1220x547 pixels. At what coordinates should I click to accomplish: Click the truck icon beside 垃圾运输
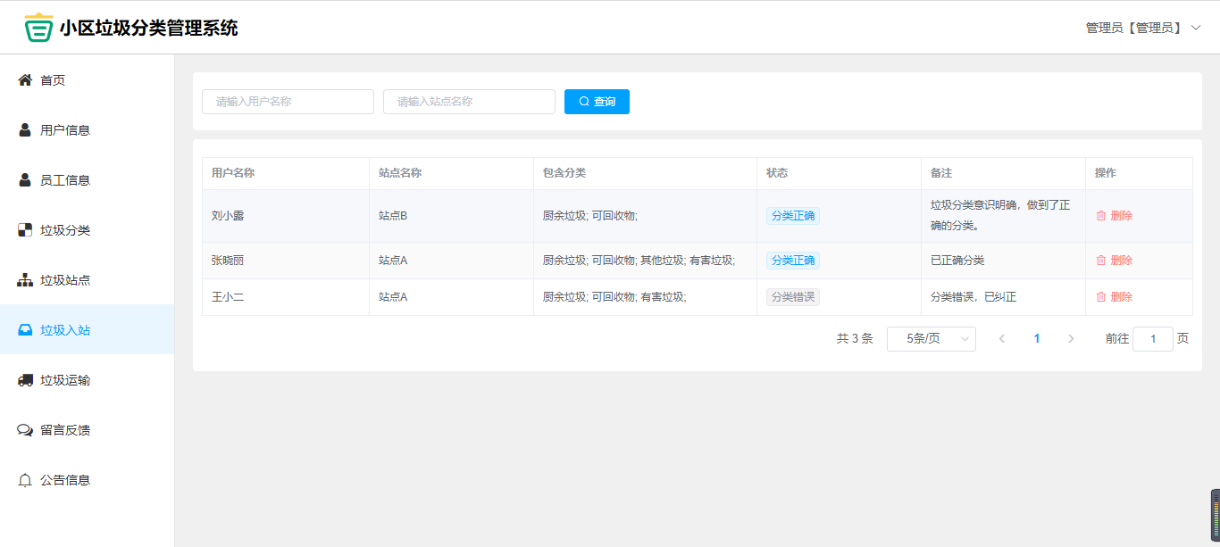[25, 380]
